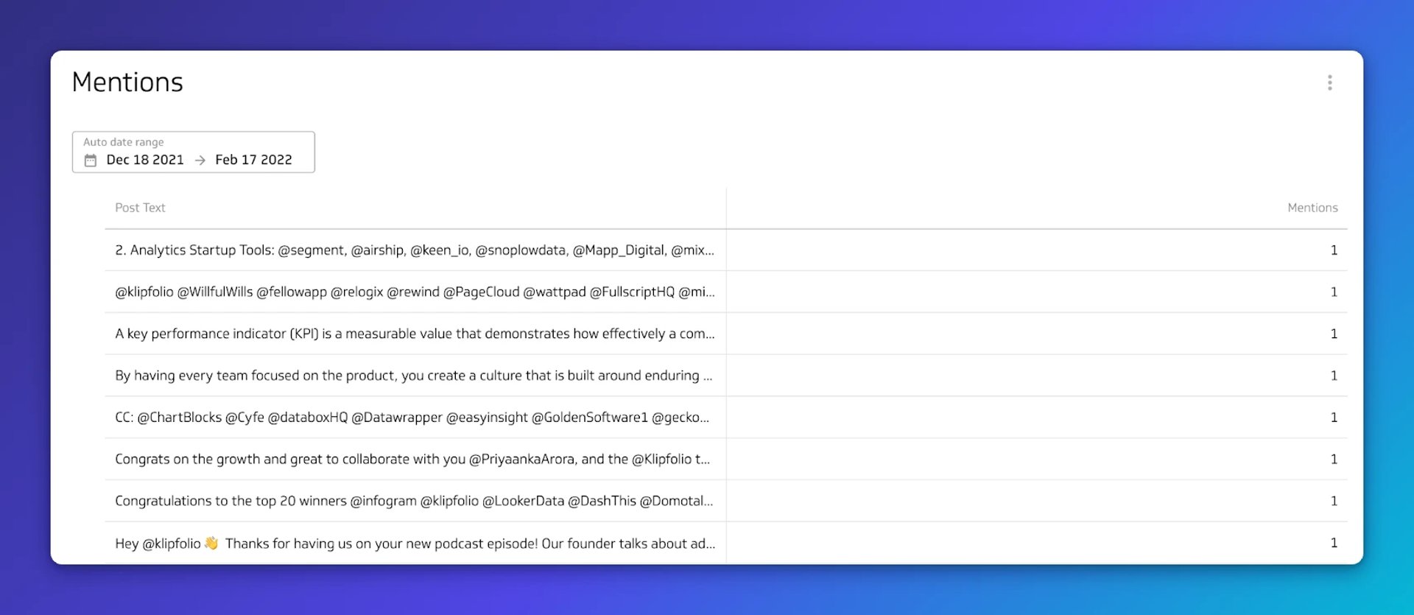Click the calendar icon in the date range
Screen dimensions: 1414x615
tap(91, 161)
